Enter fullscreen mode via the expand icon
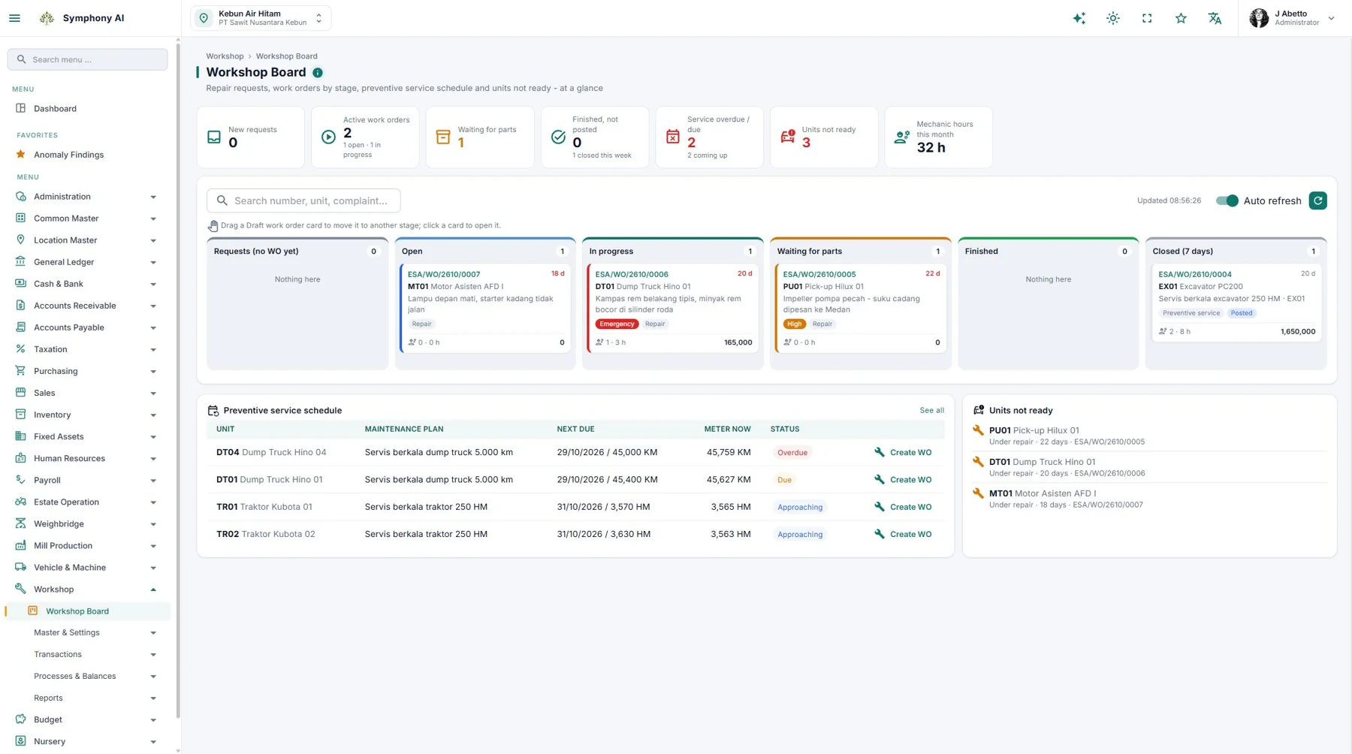Screen dimensions: 1352x754 [1147, 18]
